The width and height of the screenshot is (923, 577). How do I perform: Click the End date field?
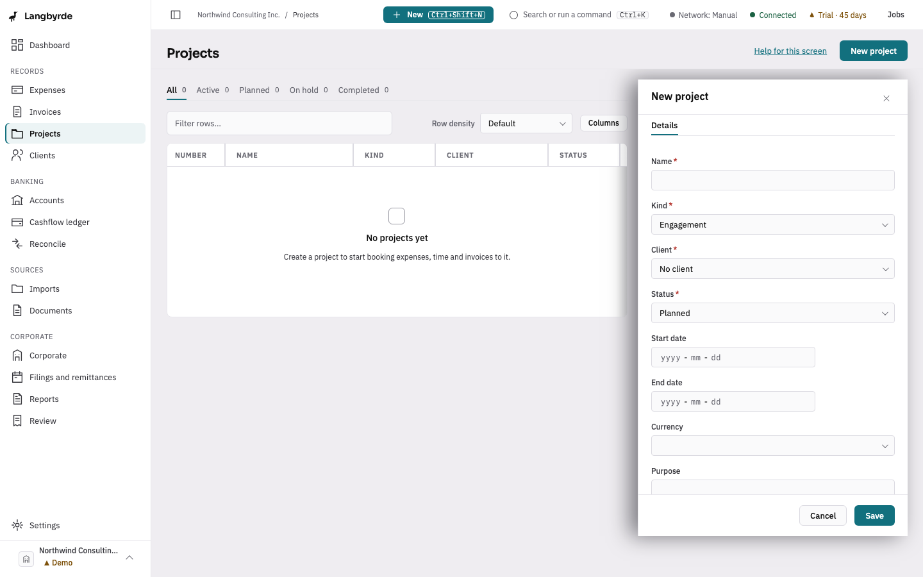tap(733, 401)
